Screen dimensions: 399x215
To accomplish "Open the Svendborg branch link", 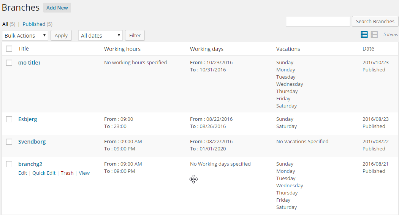I will (32, 142).
